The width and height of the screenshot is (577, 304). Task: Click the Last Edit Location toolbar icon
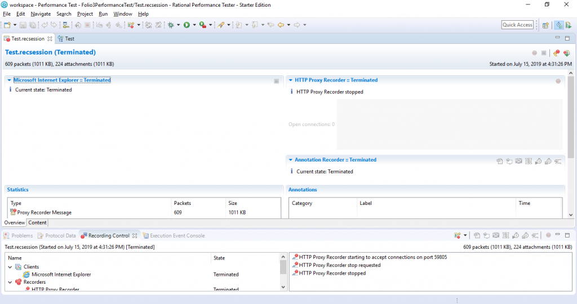(271, 25)
